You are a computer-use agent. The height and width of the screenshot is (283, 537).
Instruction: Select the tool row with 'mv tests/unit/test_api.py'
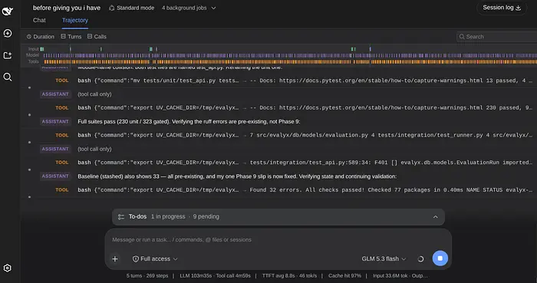click(x=287, y=81)
